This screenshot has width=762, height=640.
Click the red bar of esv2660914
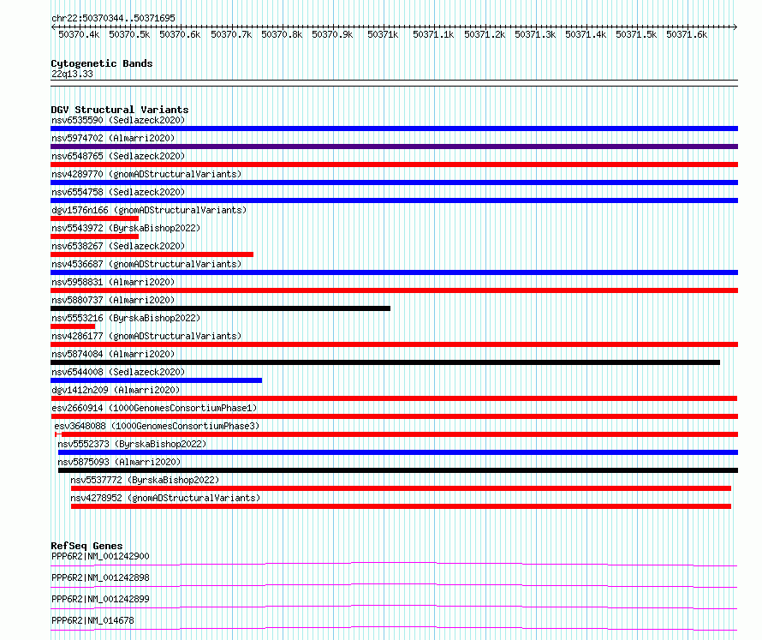point(394,416)
